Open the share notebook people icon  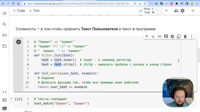176,11
